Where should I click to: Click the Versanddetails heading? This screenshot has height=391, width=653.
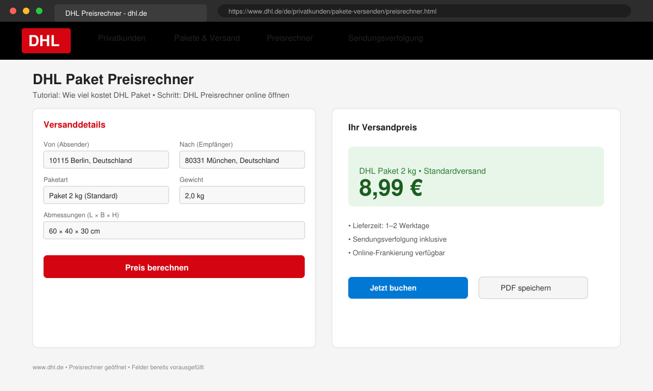coord(75,124)
